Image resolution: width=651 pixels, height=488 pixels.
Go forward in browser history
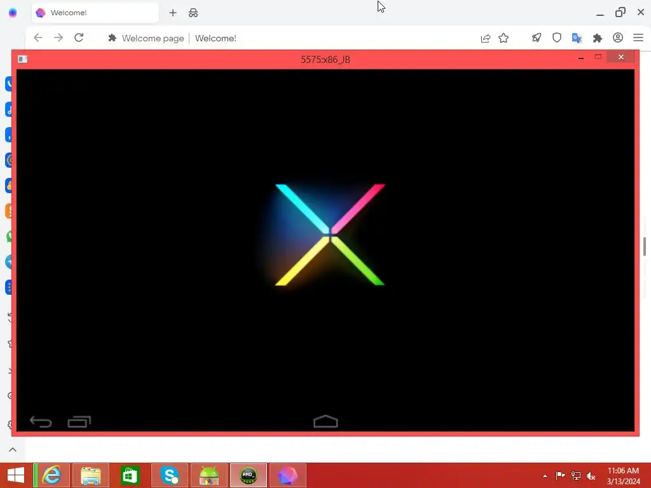58,37
